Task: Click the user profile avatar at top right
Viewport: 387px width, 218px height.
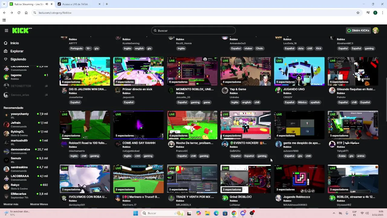Action: point(376,31)
